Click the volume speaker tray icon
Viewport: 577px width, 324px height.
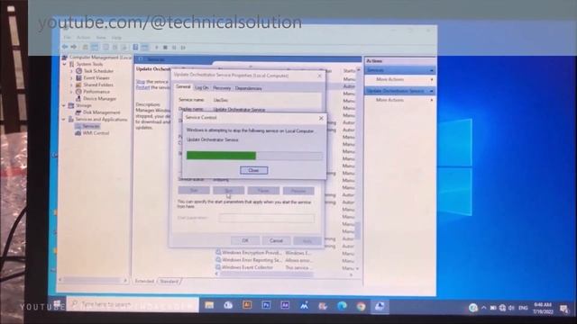tap(511, 308)
